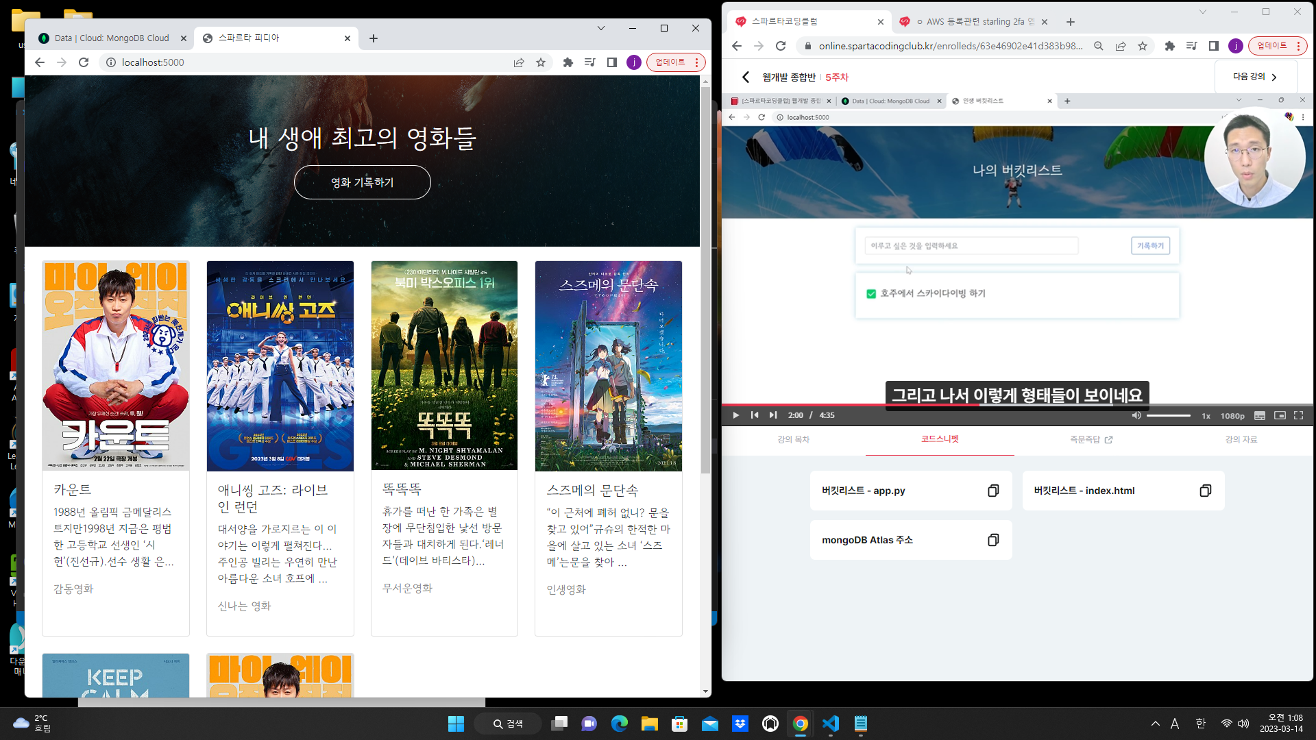Open the 카운트 movie poster card
This screenshot has width=1316, height=740.
(115, 365)
